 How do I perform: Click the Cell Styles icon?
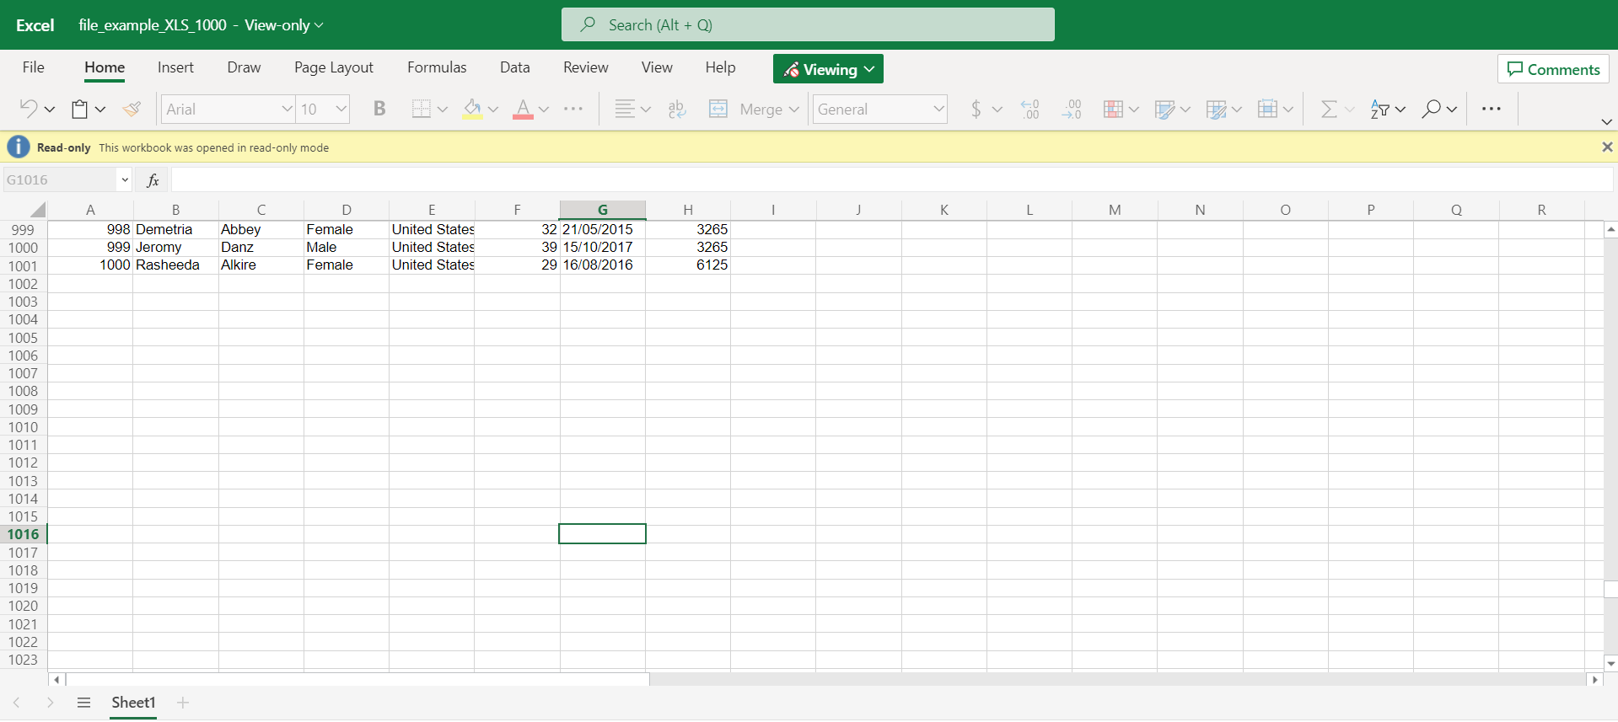tap(1216, 109)
